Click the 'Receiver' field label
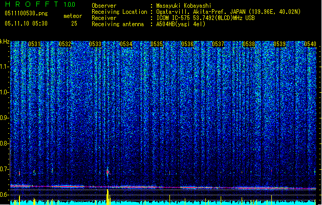Viewport: 322px width, 205px height. click(x=104, y=18)
